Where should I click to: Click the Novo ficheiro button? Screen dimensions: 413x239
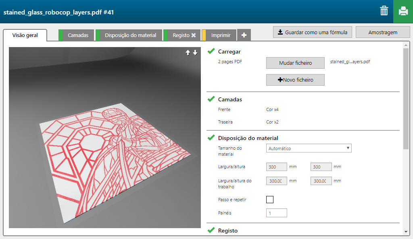point(295,80)
